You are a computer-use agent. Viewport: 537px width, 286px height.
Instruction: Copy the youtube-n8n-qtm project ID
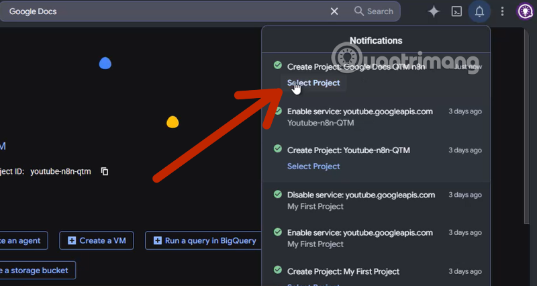point(105,171)
